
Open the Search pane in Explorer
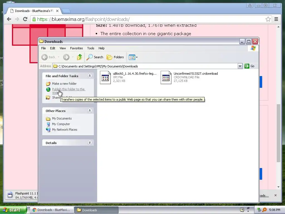95,57
